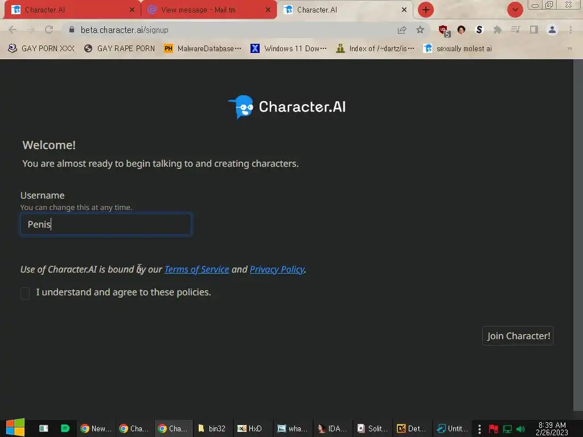
Task: Switch to IDA on the taskbar
Action: (332, 428)
